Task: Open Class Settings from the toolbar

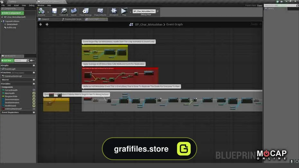Action: tap(86, 12)
